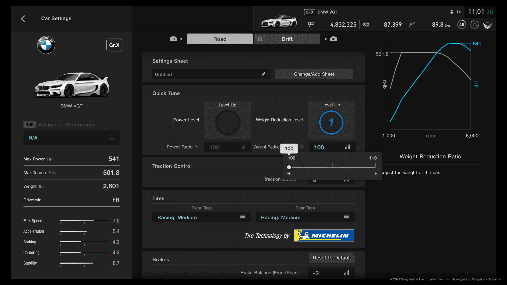The width and height of the screenshot is (507, 285).
Task: Click the Untitled settings sheet name field
Action: click(x=212, y=74)
